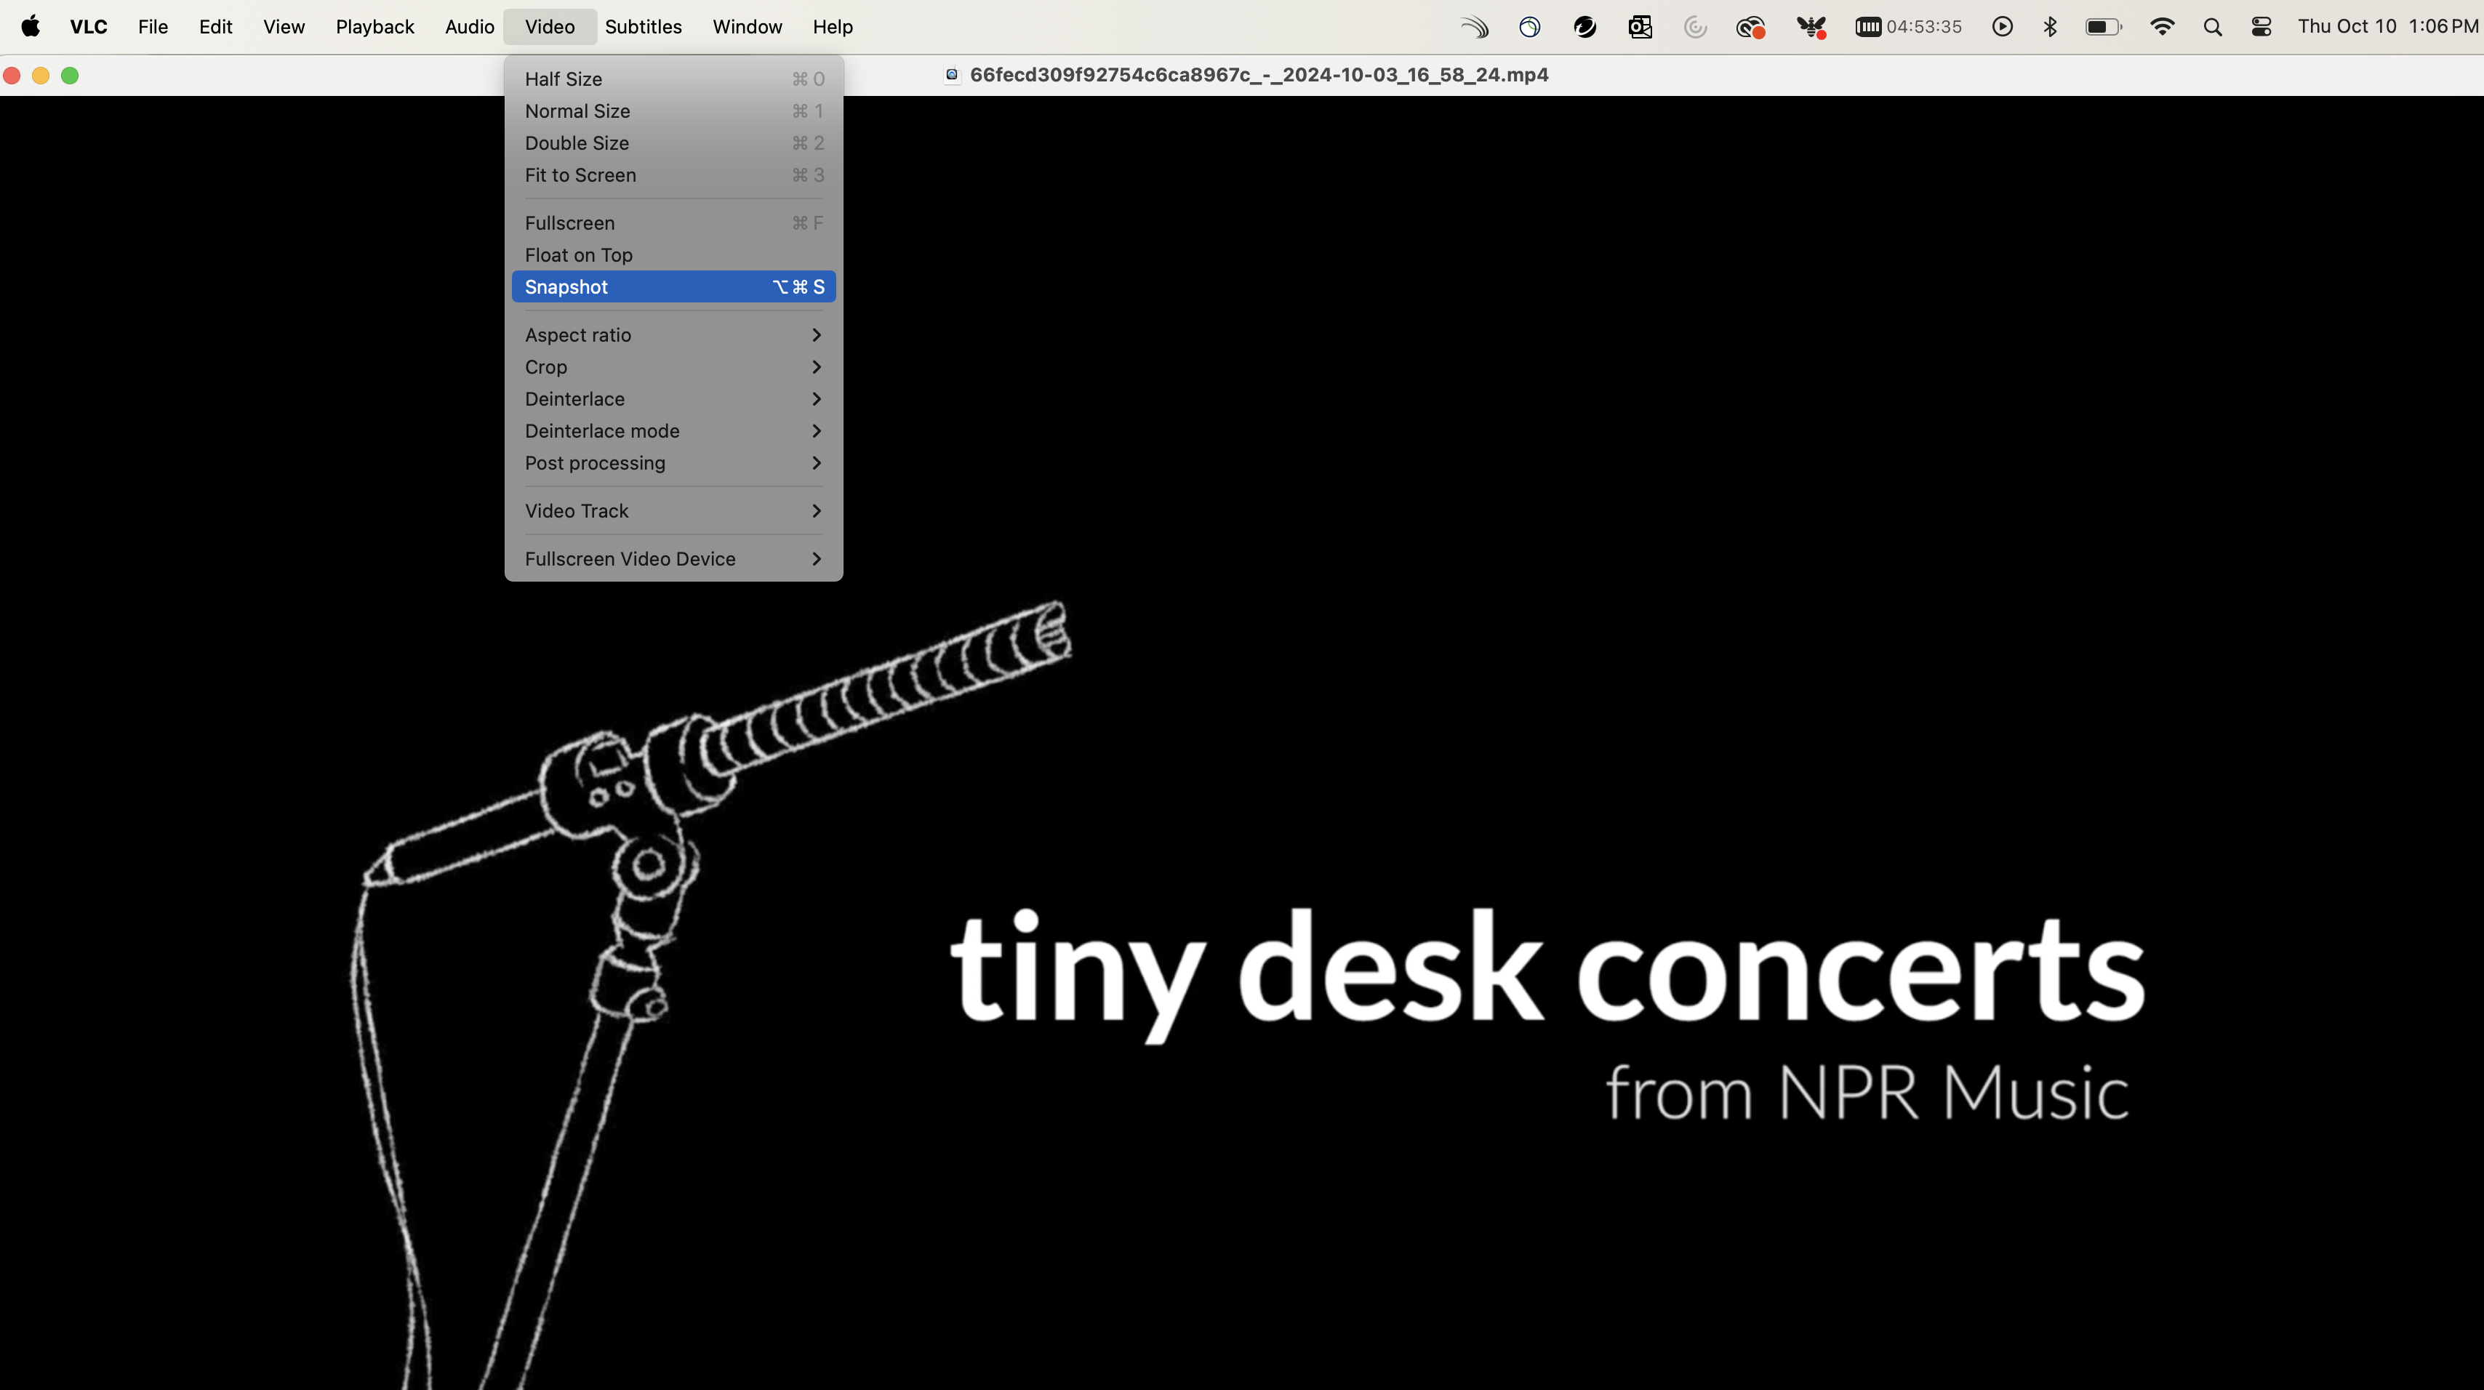
Task: Choose Half Size from Video menu
Action: tap(674, 79)
